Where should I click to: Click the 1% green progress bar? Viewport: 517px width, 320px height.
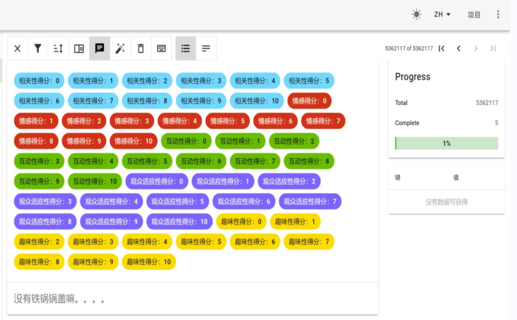446,143
